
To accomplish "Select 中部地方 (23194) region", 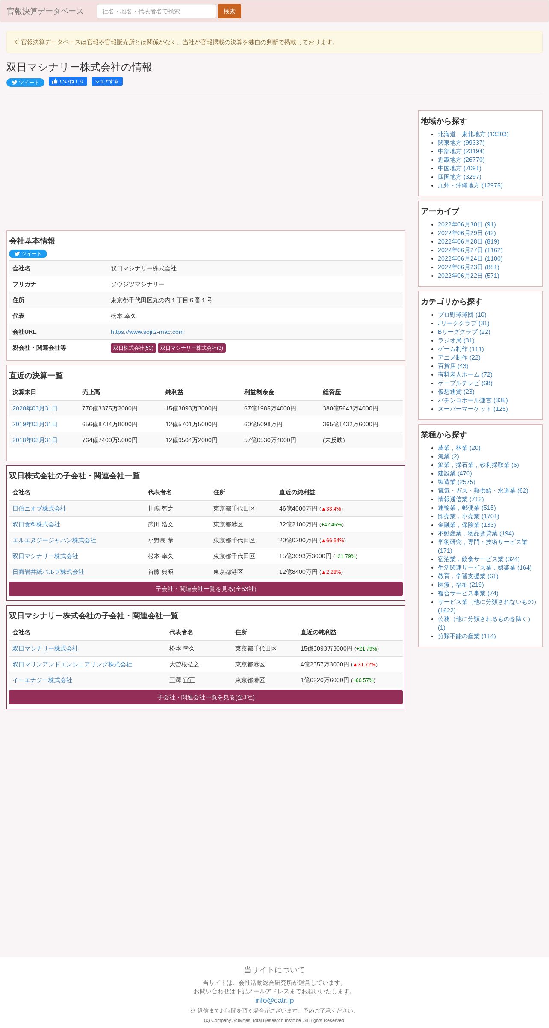I will pos(461,151).
